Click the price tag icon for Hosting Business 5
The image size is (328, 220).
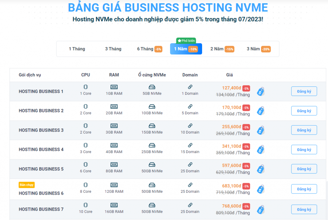[261, 169]
